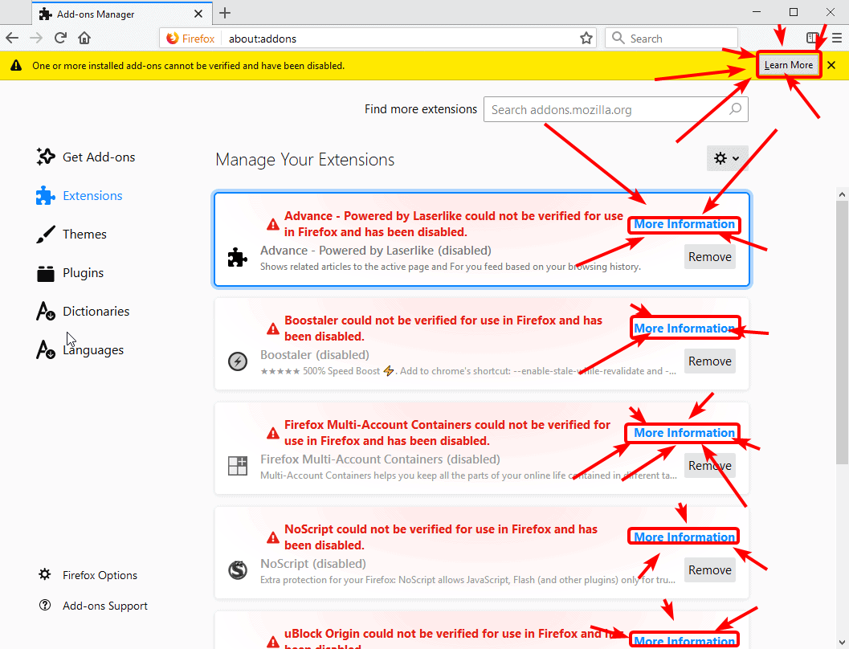The width and height of the screenshot is (849, 649).
Task: Reload the about:addons page
Action: point(60,38)
